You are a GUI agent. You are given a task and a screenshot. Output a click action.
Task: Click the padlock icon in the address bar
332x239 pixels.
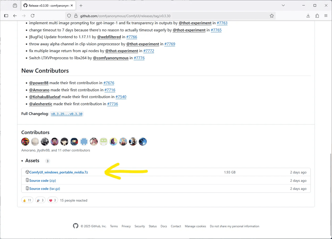click(x=75, y=16)
